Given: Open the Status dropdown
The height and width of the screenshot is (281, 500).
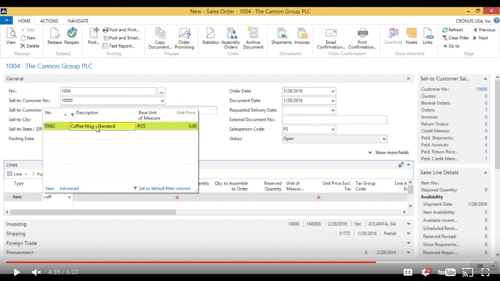Looking at the screenshot, I should click(x=384, y=139).
